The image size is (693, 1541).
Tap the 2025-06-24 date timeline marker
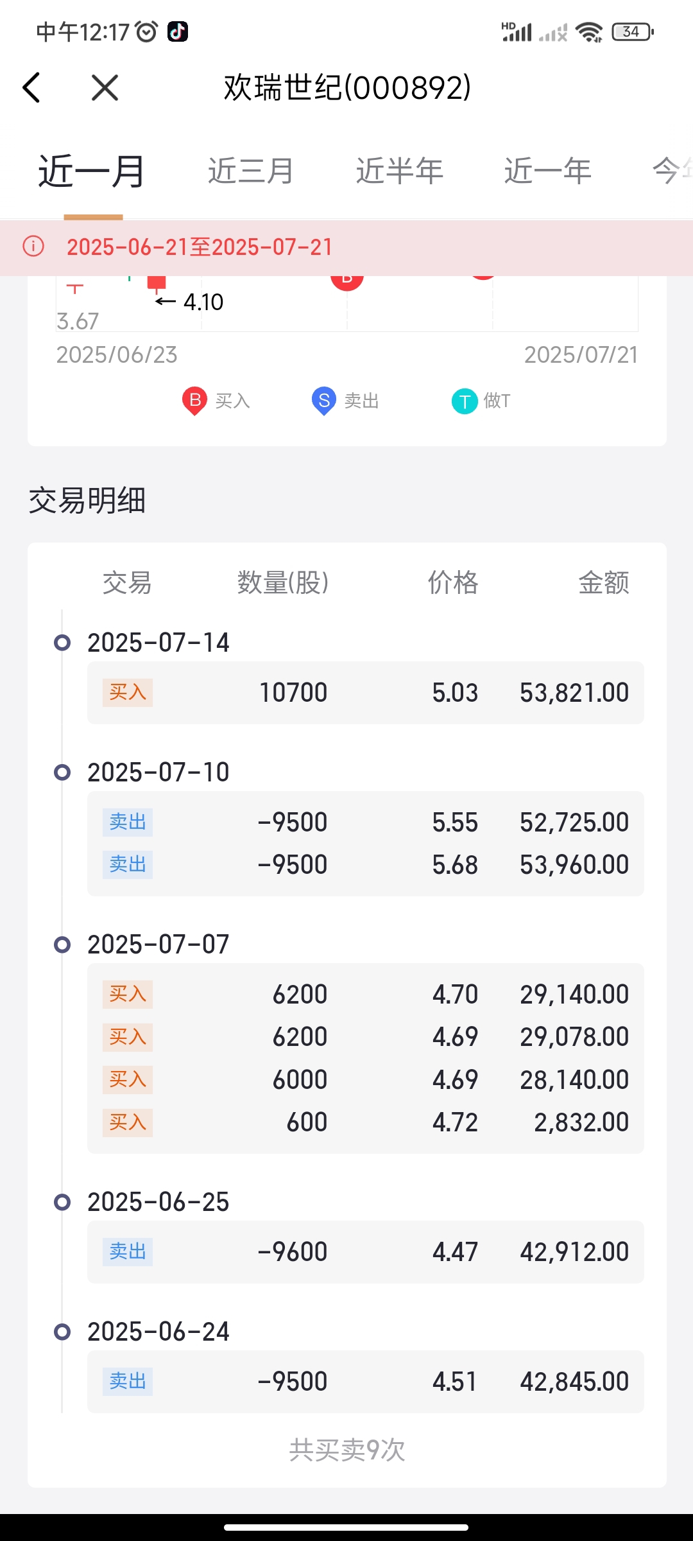[x=62, y=1331]
